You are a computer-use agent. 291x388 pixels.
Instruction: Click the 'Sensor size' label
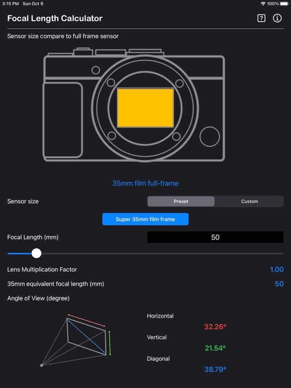click(23, 202)
